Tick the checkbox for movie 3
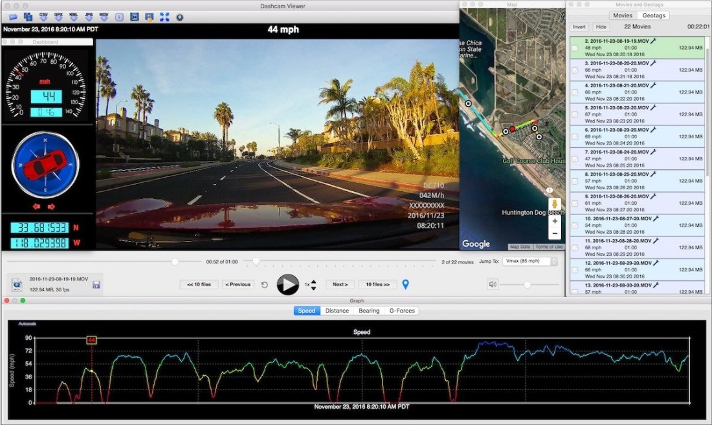Screen dimensions: 712x425 click(575, 70)
